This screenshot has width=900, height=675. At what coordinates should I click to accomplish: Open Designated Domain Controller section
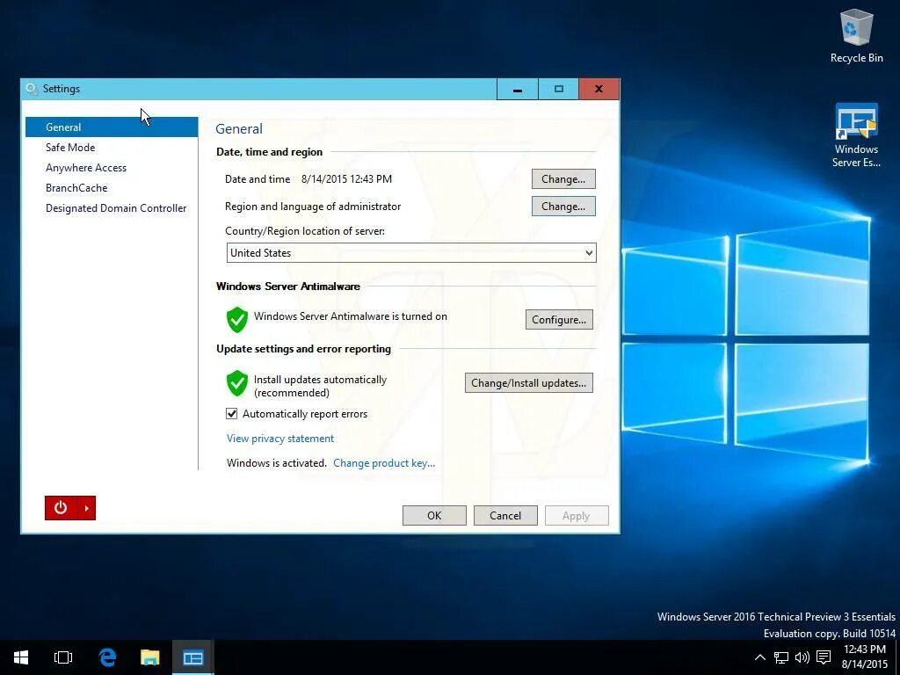[x=116, y=208]
